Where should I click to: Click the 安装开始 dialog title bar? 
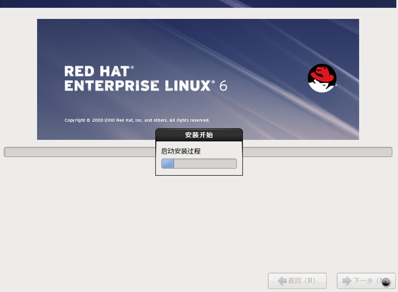pos(199,135)
